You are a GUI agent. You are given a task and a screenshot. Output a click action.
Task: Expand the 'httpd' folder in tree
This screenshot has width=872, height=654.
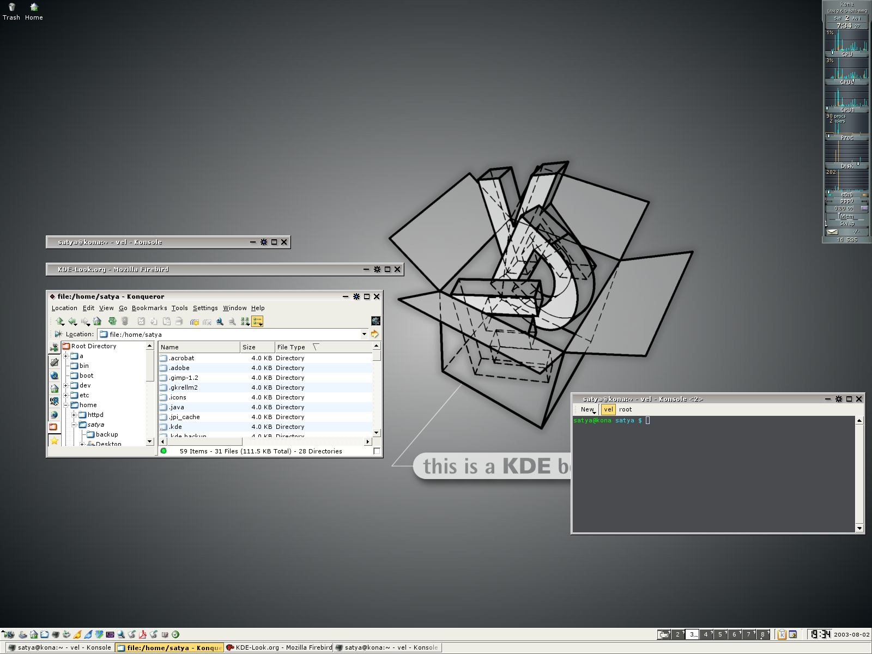74,415
